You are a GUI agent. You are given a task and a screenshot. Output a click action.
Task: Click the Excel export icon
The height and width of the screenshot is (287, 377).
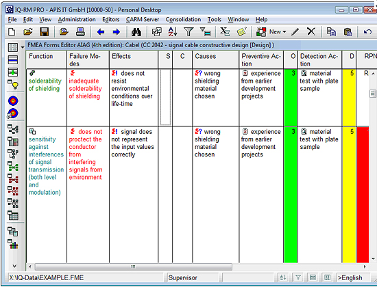pos(225,31)
